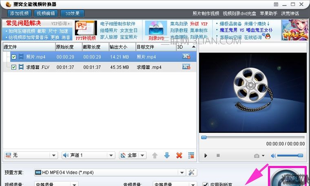This screenshot has height=186, width=310.
Task: Open 照片制作视频 menu item
Action: [206, 13]
